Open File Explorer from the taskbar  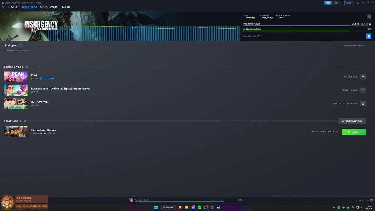tap(187, 207)
